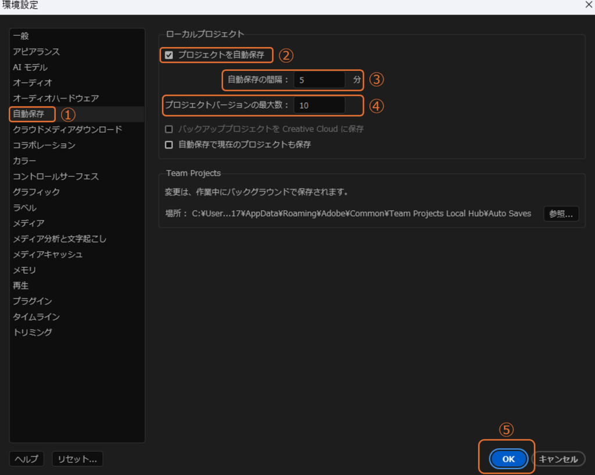
Task: Click バックアッププロジェクトを Creative Cloud に保存 checkbox
Action: tap(169, 129)
